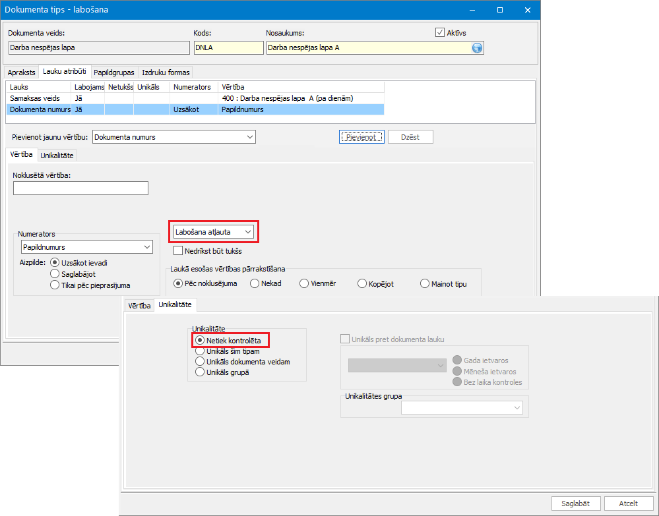Select Tikai pēc pieprasījuma option

coord(55,285)
